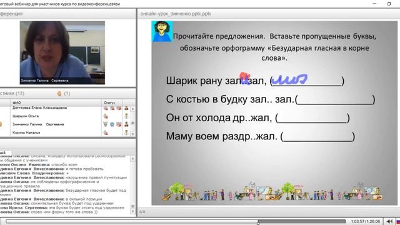
Task: Click chat message 'слово или форму того же слова'
Action: click(64, 212)
